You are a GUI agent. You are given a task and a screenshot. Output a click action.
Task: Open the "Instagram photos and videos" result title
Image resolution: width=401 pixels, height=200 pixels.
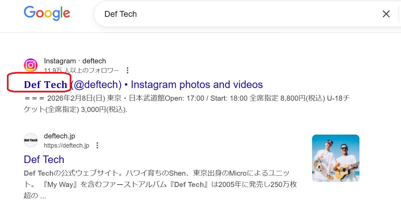point(197,84)
